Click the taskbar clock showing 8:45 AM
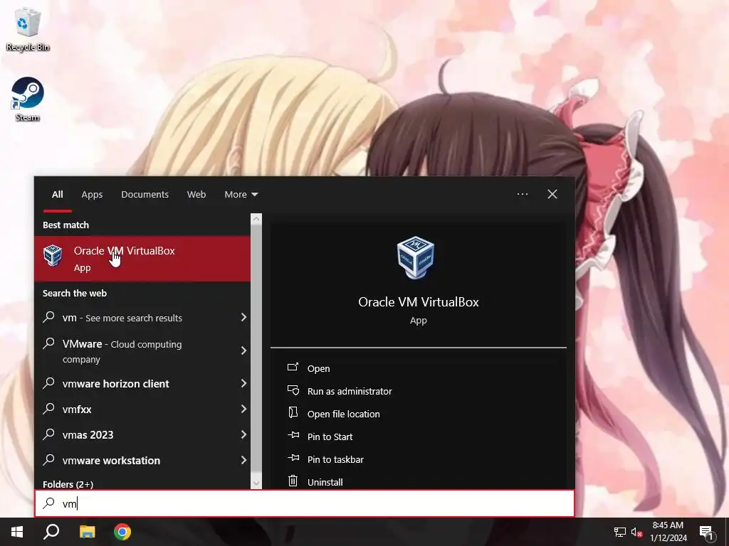 (668, 532)
